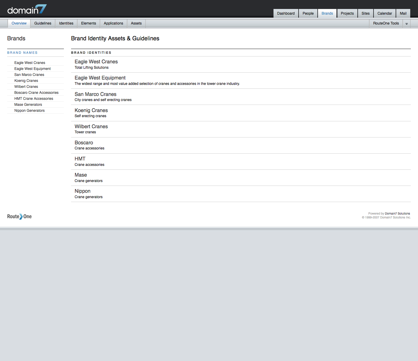Open Wilbert Cranes brand identity heading
418x361 pixels.
[x=91, y=126]
